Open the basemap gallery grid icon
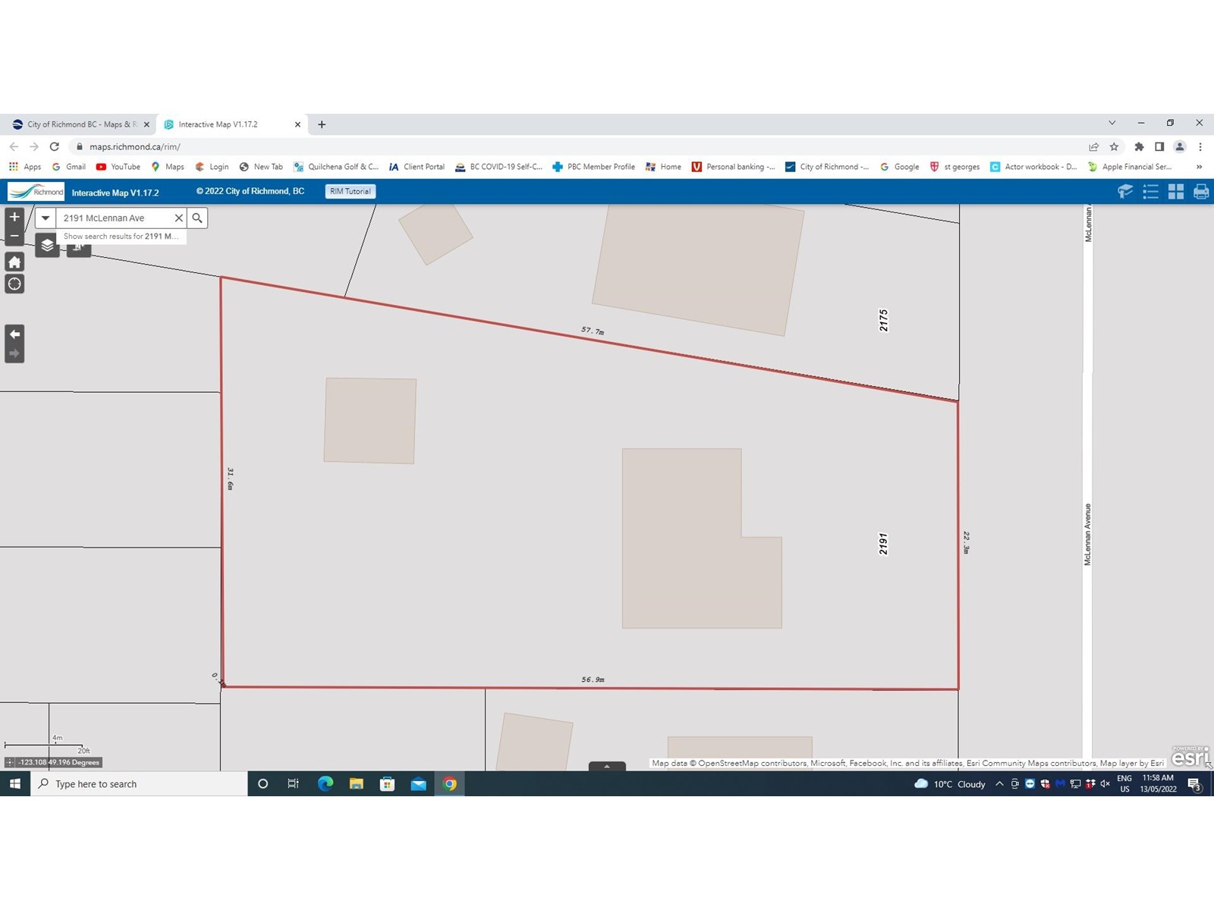Image resolution: width=1214 pixels, height=910 pixels. pos(1175,192)
